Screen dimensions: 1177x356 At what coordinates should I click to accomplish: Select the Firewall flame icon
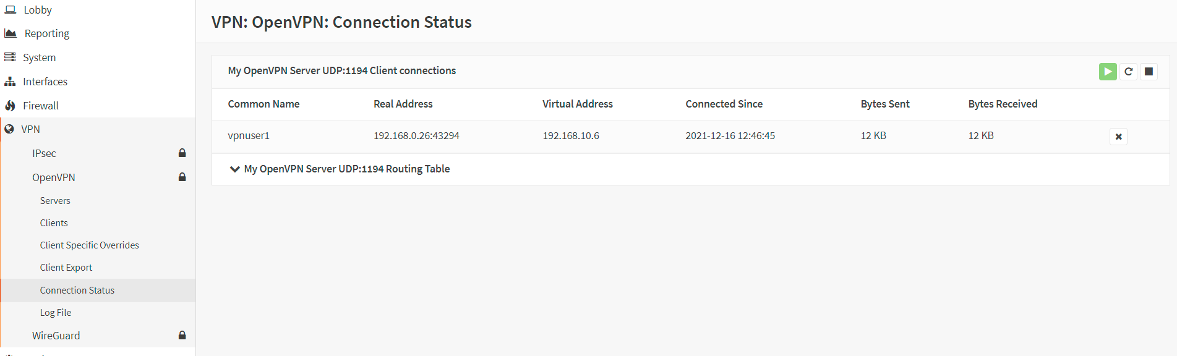(10, 105)
